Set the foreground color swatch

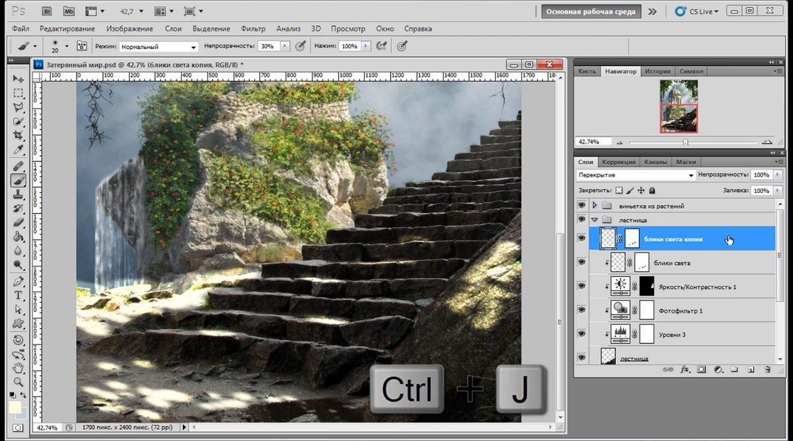coord(15,407)
